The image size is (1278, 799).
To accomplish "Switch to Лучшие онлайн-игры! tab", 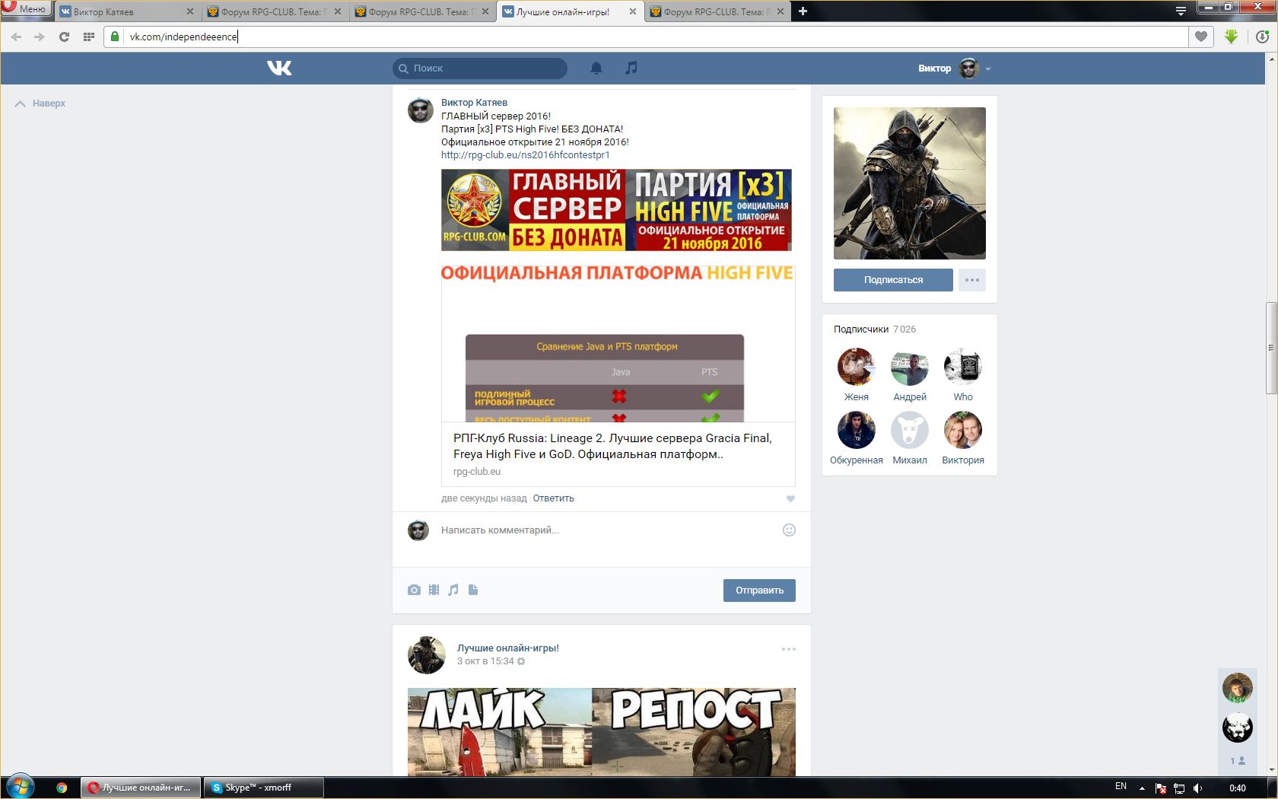I will coord(570,11).
